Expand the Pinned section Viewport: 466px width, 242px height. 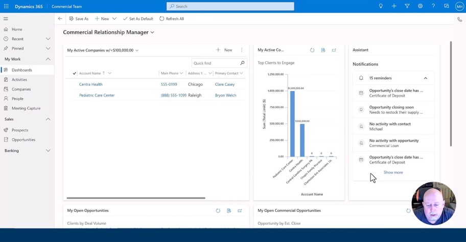(x=48, y=49)
